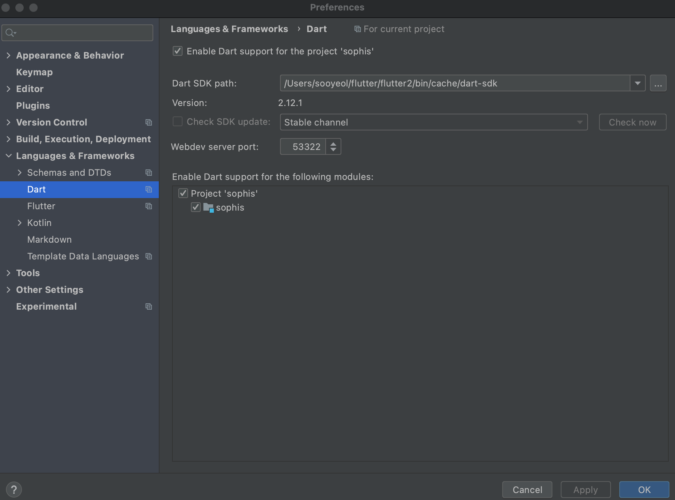Click the search magnifier icon
Viewport: 675px width, 500px height.
pyautogui.click(x=10, y=33)
